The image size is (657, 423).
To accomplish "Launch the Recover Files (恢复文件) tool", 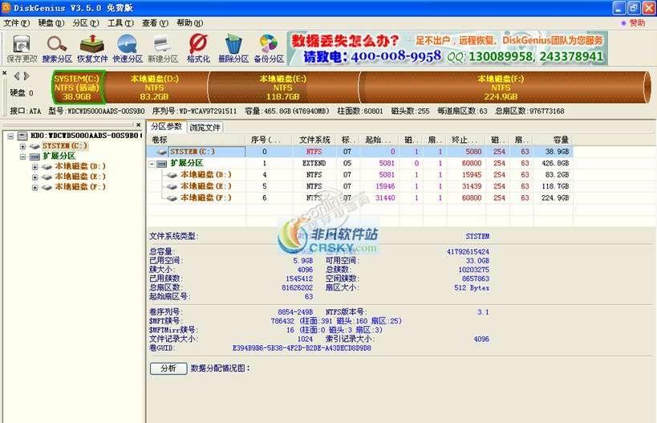I will [x=92, y=49].
